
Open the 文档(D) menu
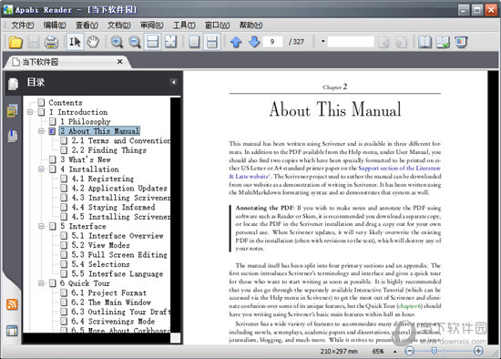pos(119,25)
